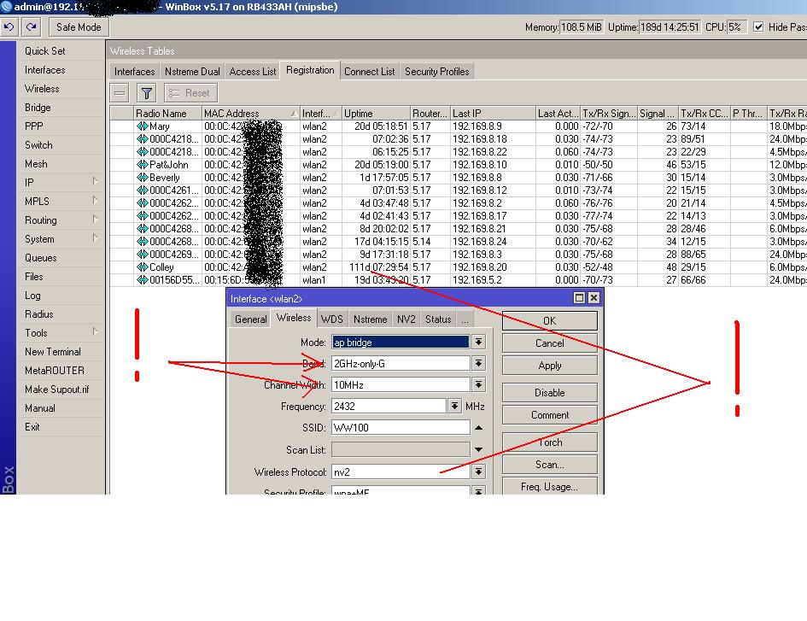Show more tabs with the ellipsis tab

[465, 319]
